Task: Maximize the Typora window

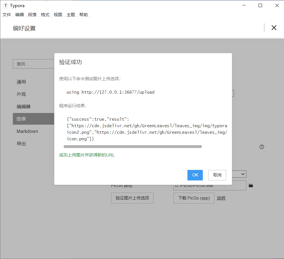Action: (x=260, y=5)
